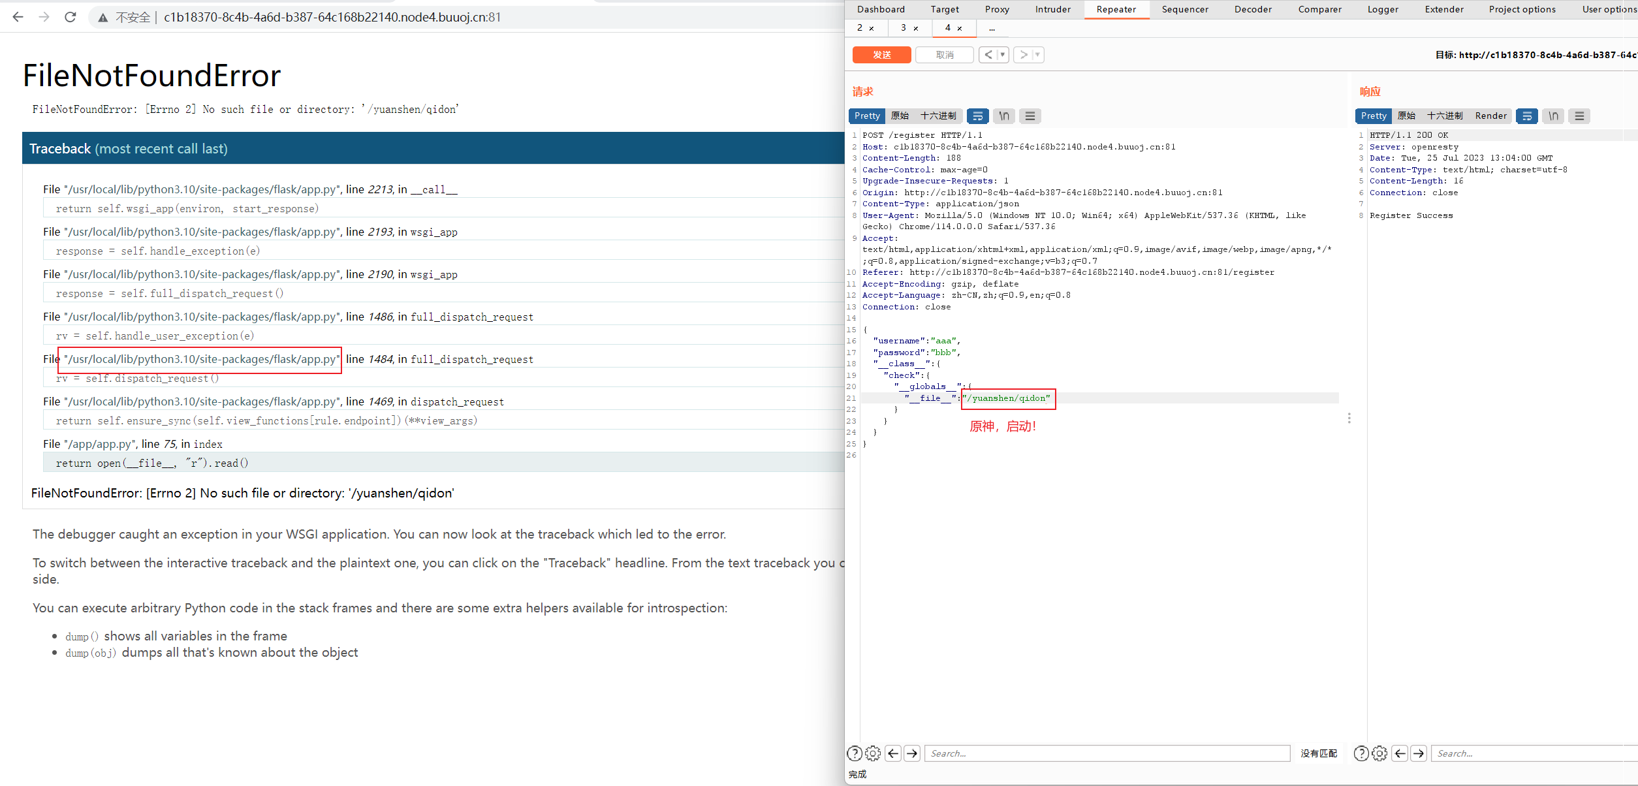The height and width of the screenshot is (786, 1638).
Task: Open the request panel options menu
Action: 1030,116
